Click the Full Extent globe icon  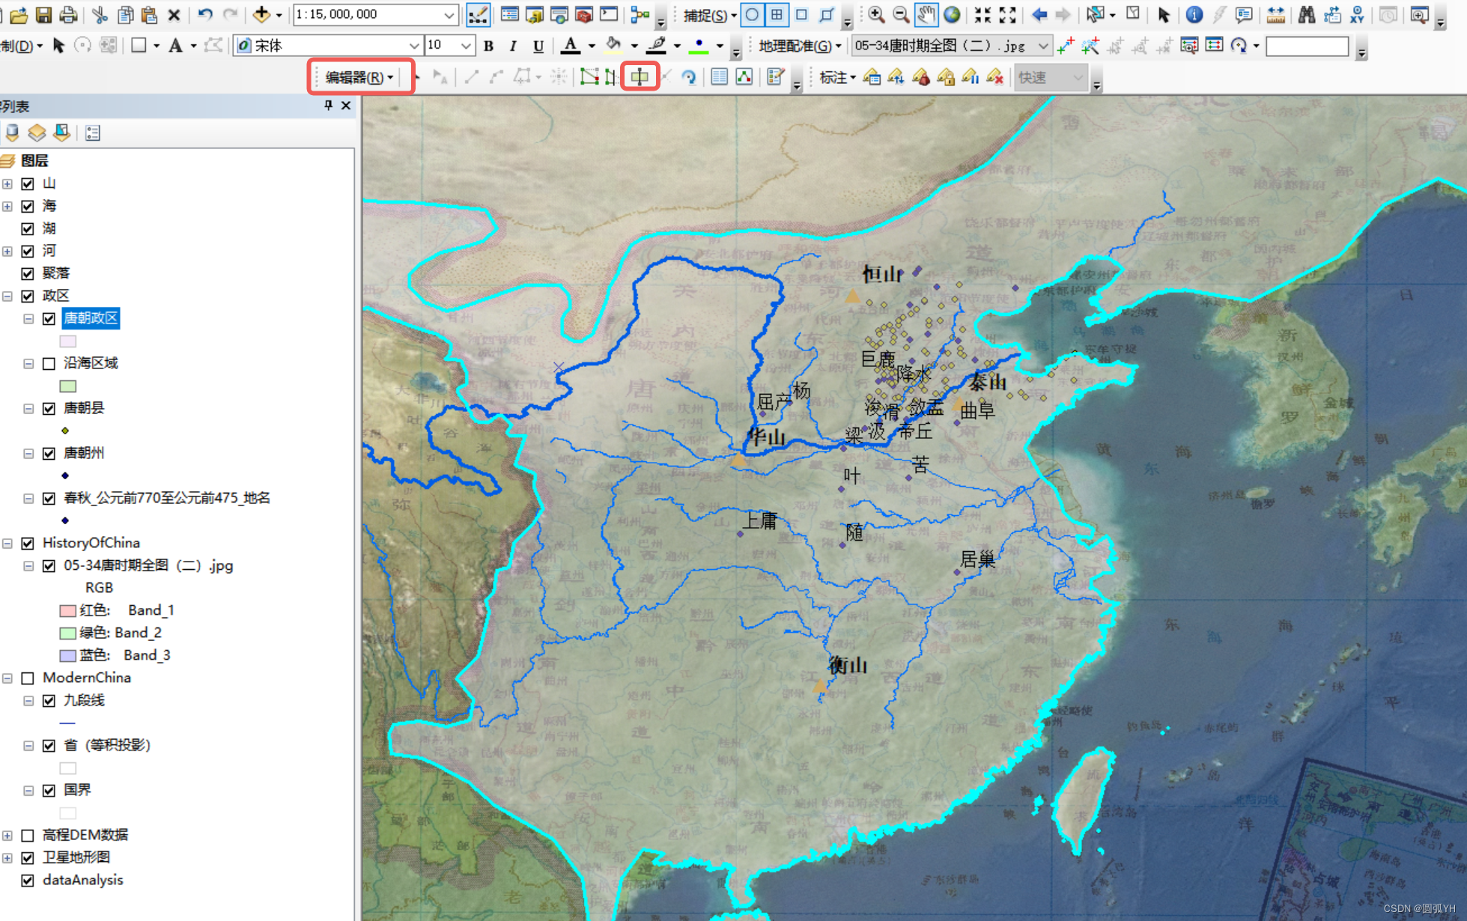coord(952,14)
